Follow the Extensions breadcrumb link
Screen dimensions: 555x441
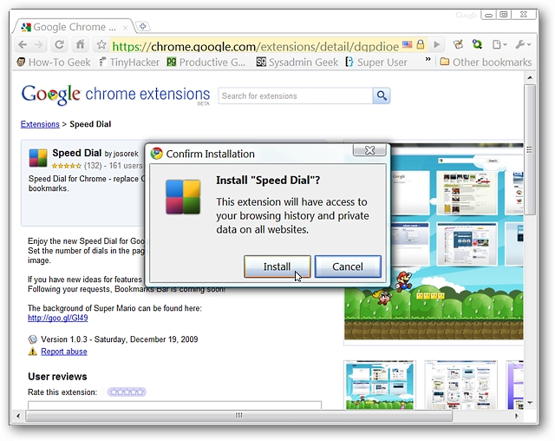pos(40,124)
